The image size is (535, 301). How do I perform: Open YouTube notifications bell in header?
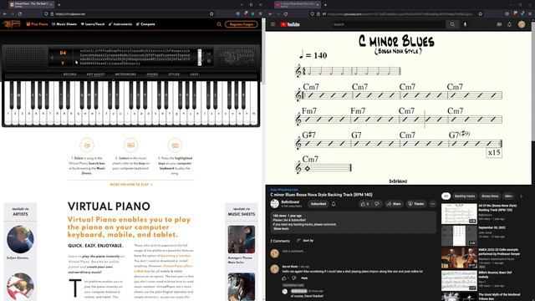coord(509,24)
